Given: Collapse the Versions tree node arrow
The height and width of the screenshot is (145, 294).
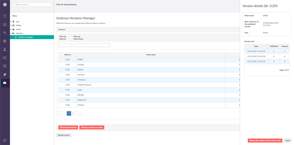Looking at the screenshot, I should click(x=11, y=33).
